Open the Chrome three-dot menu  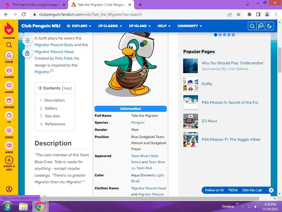(x=276, y=14)
